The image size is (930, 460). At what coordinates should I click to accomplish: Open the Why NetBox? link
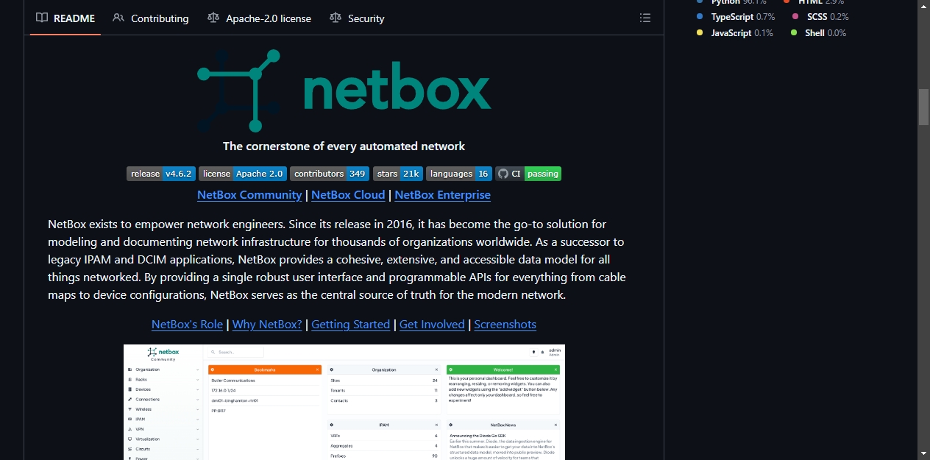coord(267,325)
